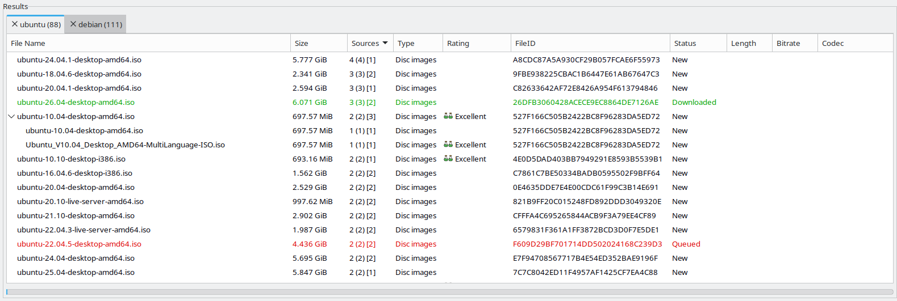
Task: Click the Codec column header
Action: tap(855, 43)
